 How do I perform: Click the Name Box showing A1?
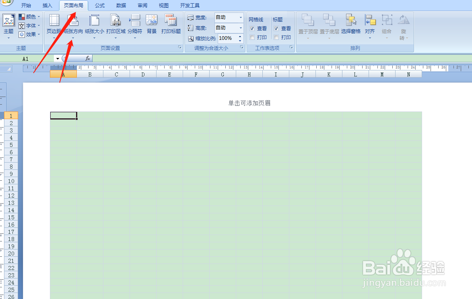(27, 59)
